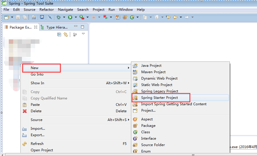Select Delete in context menu
This screenshot has height=156, width=257.
pos(76,111)
